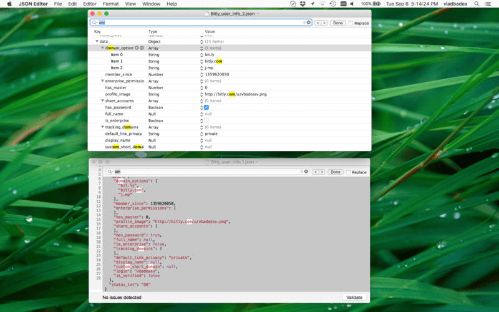
Task: Click the 'No issues detected' status text
Action: point(122,298)
